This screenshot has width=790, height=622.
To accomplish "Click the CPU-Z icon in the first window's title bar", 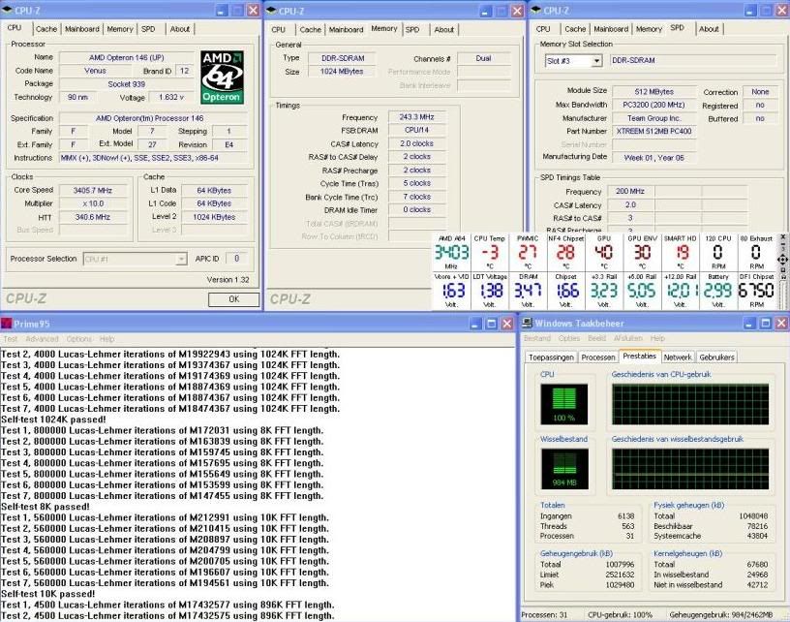I will [x=7, y=10].
